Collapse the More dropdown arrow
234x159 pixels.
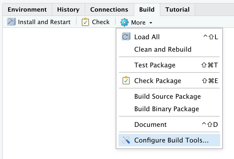(151, 23)
